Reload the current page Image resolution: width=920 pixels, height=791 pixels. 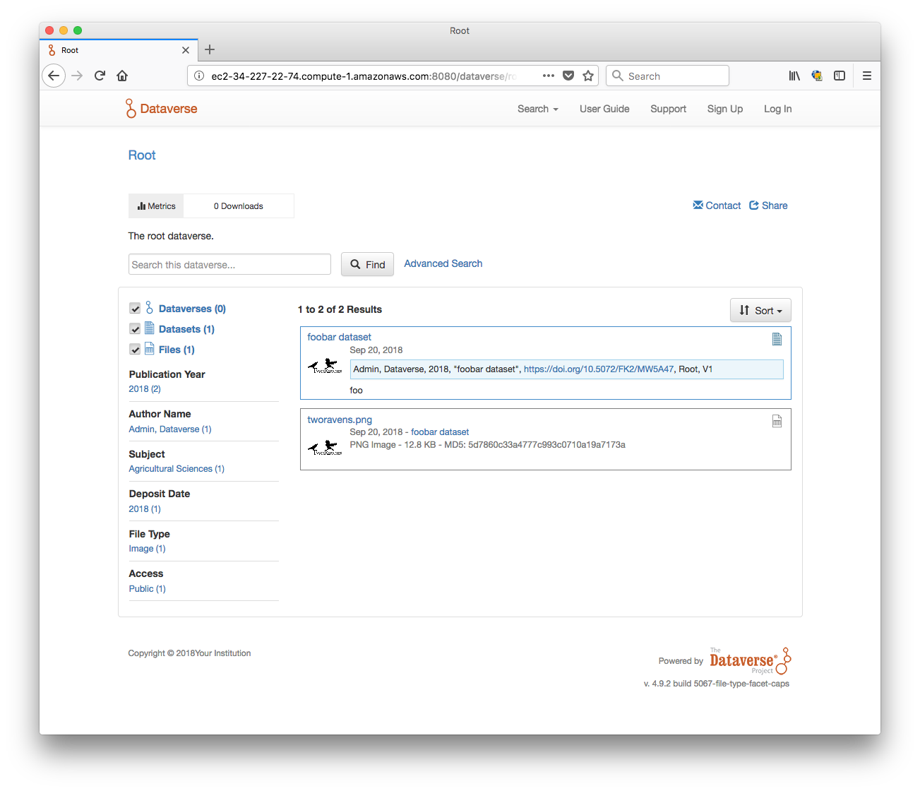[100, 76]
